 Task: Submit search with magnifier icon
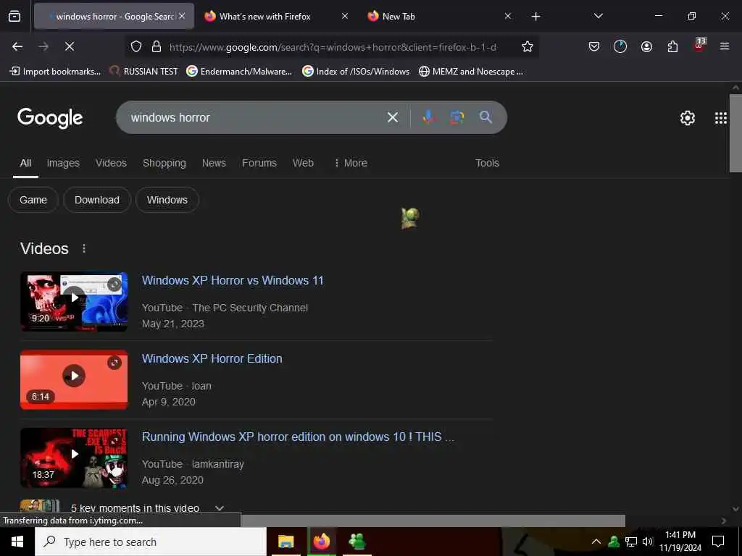point(485,117)
